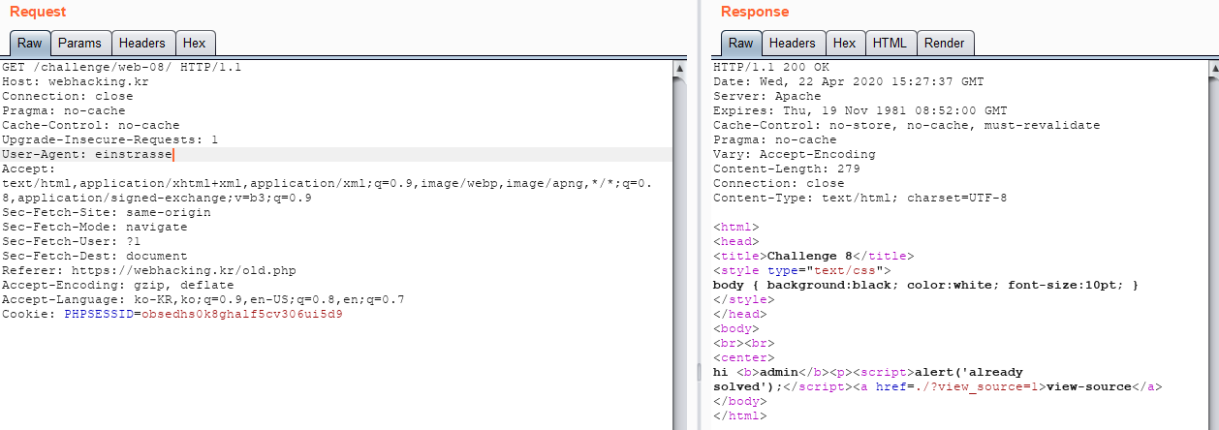Screen dimensions: 1219x430
Task: Click the response pane scroll-up arrow
Action: (x=1212, y=68)
